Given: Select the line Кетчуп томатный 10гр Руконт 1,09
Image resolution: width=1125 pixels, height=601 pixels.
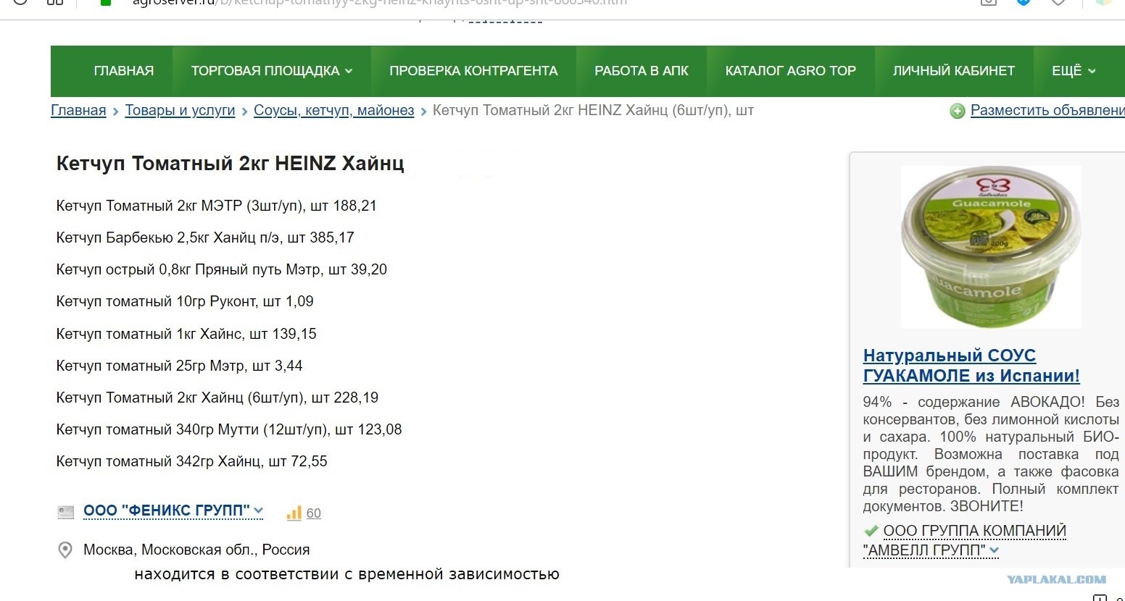Looking at the screenshot, I should pyautogui.click(x=185, y=301).
